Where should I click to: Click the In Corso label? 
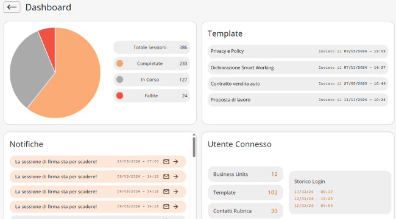150,80
